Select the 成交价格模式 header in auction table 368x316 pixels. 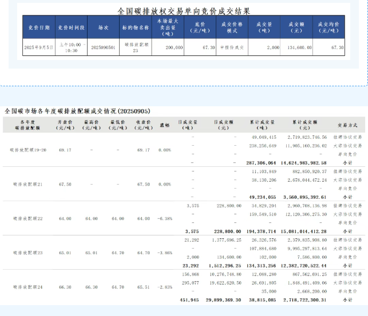[231, 27]
